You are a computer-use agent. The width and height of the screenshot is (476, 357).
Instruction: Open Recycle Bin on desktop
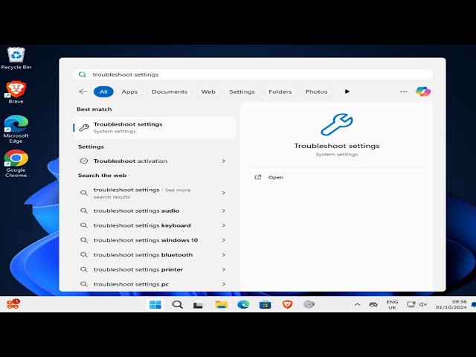16,58
